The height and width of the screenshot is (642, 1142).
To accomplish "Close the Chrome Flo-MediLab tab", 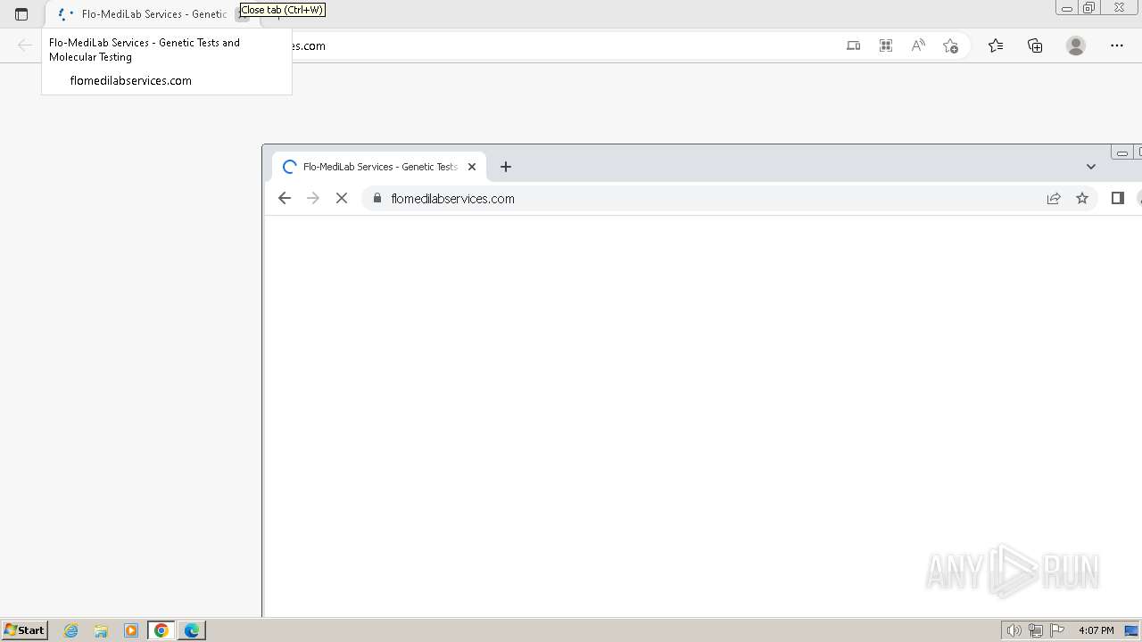I will click(x=472, y=167).
